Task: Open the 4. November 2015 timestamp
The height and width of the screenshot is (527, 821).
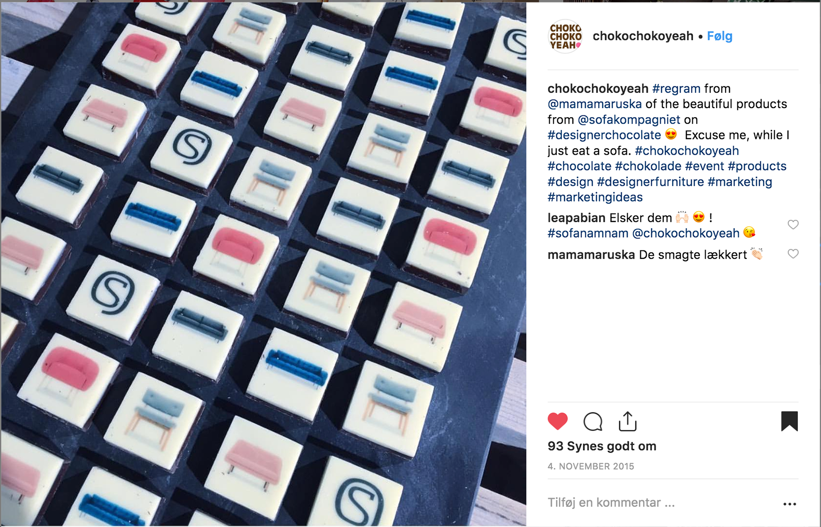Action: pyautogui.click(x=591, y=466)
